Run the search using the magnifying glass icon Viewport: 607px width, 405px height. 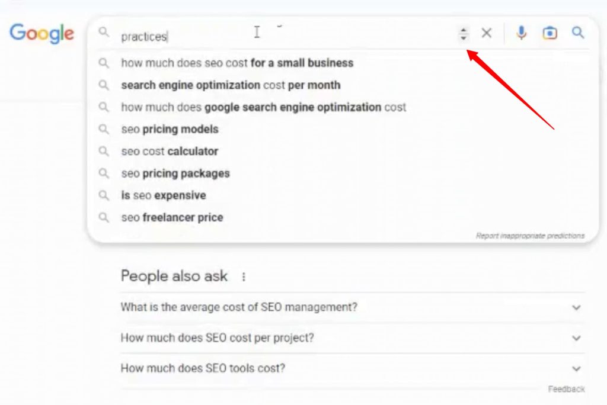578,33
